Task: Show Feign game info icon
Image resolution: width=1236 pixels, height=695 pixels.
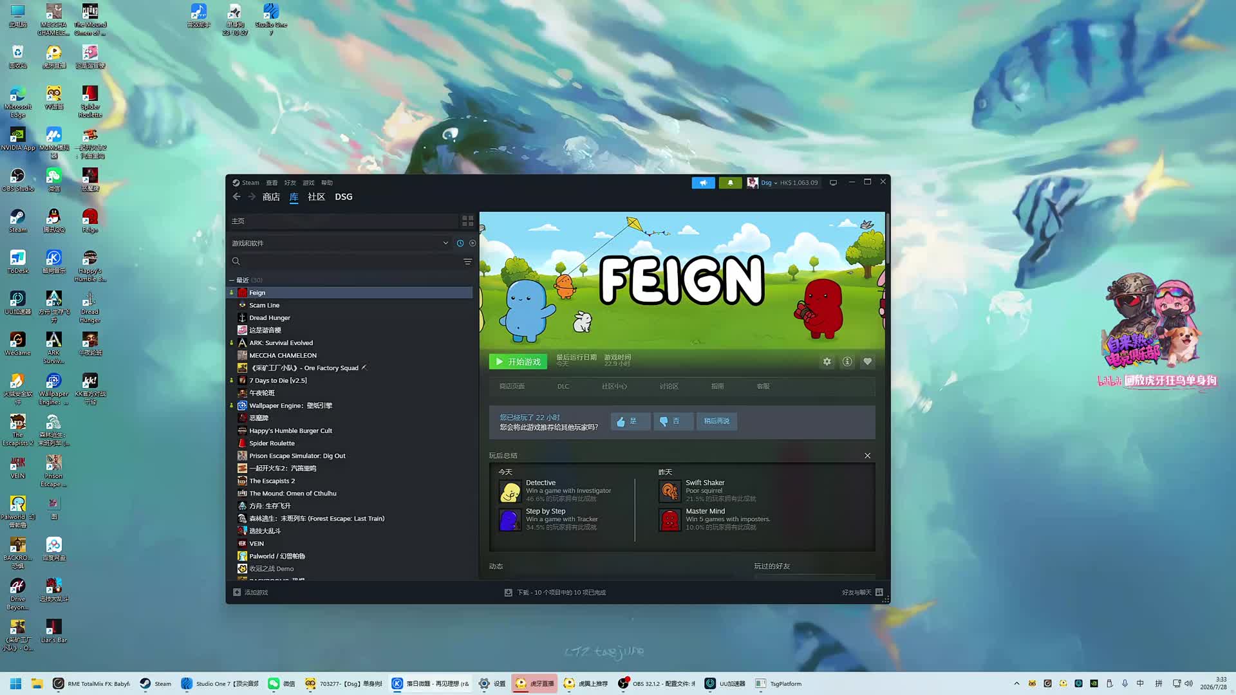Action: [x=847, y=362]
